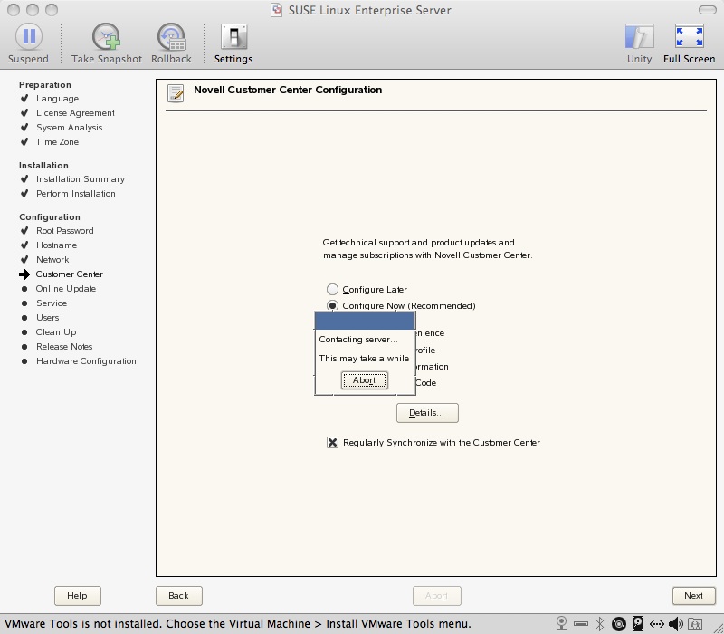Click Hostname step
The image size is (724, 634).
click(x=56, y=245)
